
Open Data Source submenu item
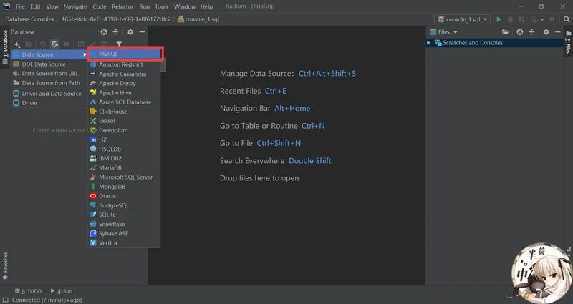(x=49, y=54)
